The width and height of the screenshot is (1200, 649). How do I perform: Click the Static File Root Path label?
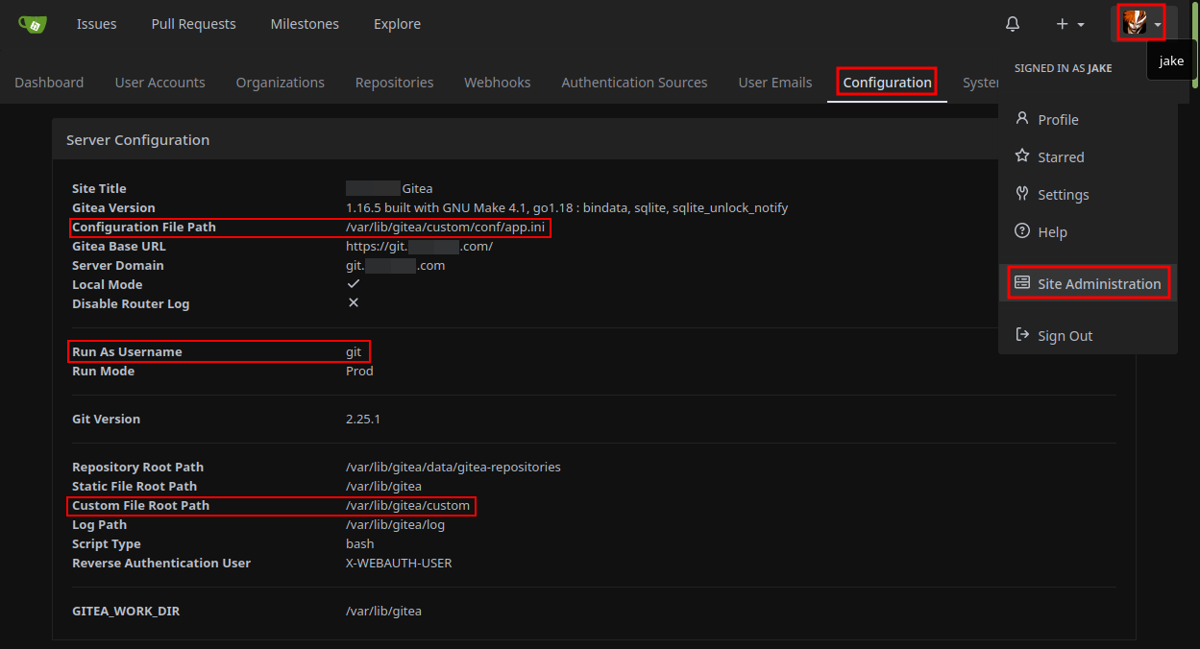(x=135, y=486)
